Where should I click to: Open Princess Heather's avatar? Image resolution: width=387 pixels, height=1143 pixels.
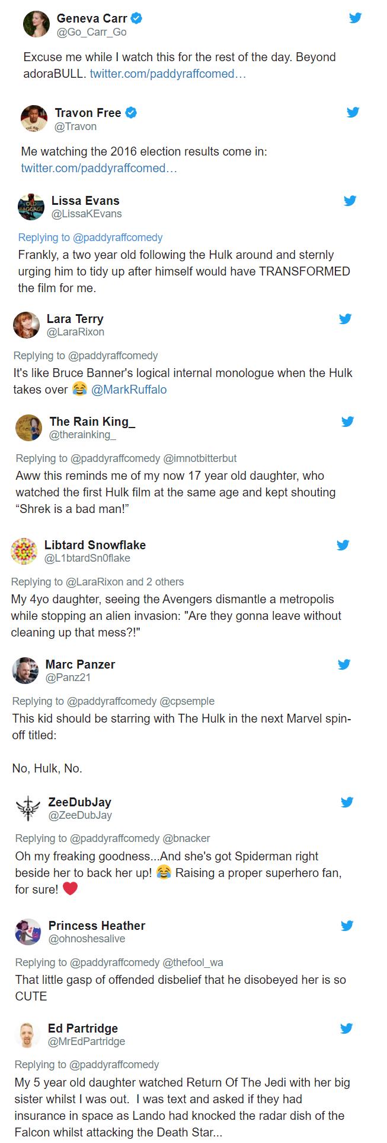click(28, 931)
